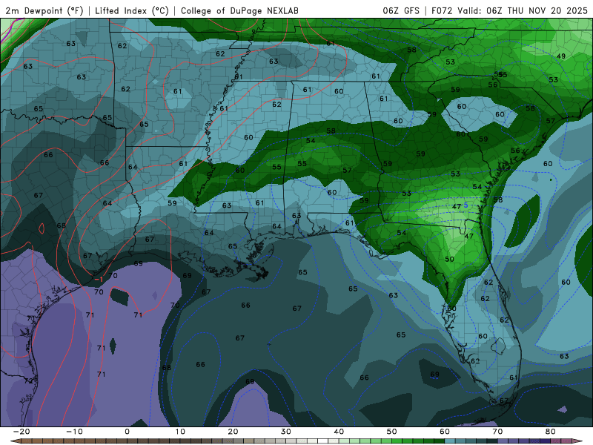Click the "10" color scale label
Screen dimensions: 593x445
tap(180, 432)
